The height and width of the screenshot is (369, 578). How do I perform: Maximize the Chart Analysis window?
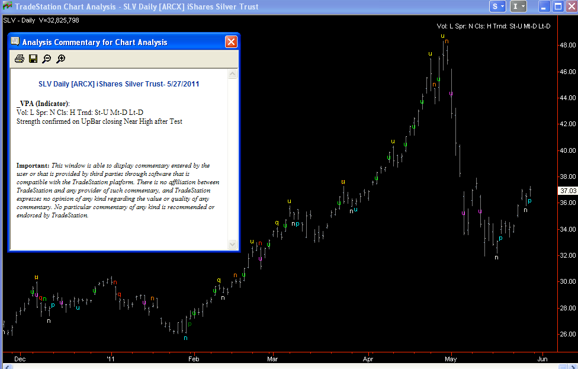click(x=558, y=7)
